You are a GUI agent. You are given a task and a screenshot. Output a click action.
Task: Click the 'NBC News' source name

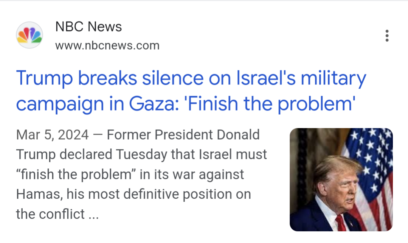(x=88, y=26)
